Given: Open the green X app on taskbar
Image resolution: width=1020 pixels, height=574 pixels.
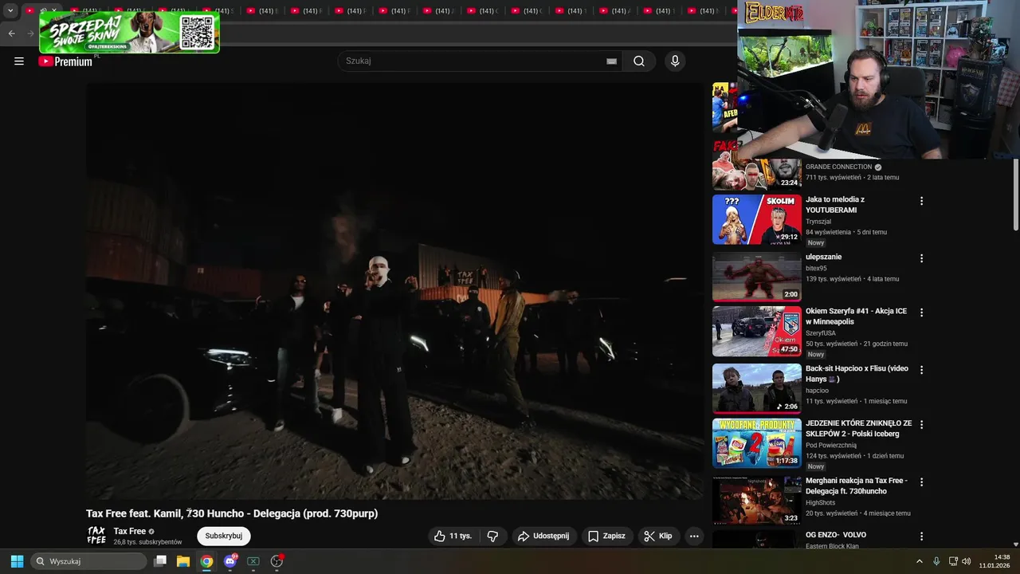Looking at the screenshot, I should [253, 561].
